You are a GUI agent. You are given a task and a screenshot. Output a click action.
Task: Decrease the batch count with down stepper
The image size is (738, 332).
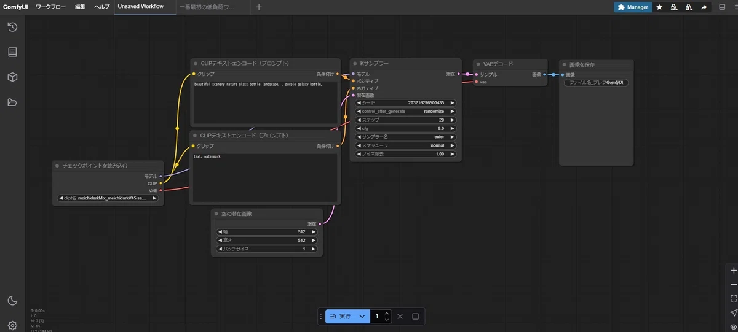(x=386, y=320)
